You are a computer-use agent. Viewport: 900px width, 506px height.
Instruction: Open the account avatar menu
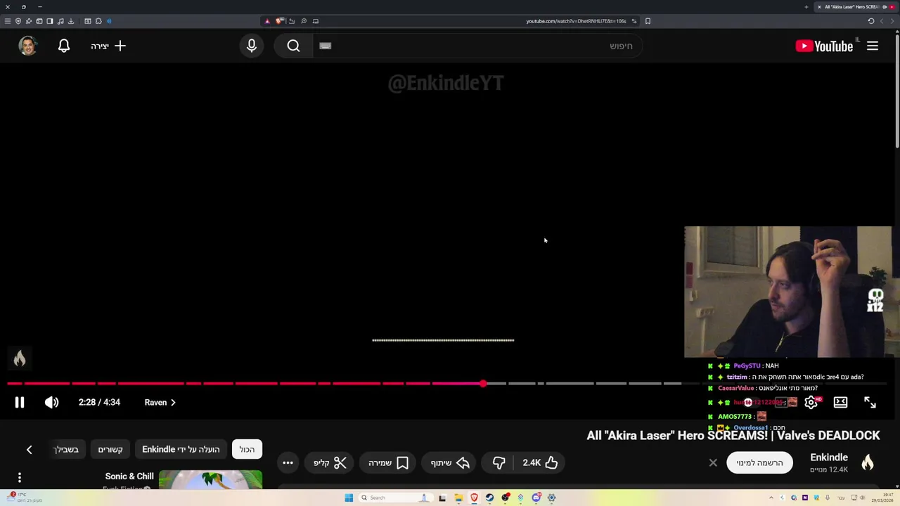click(28, 46)
